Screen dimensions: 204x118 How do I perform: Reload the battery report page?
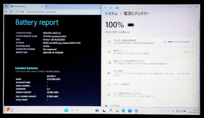pos(11,12)
